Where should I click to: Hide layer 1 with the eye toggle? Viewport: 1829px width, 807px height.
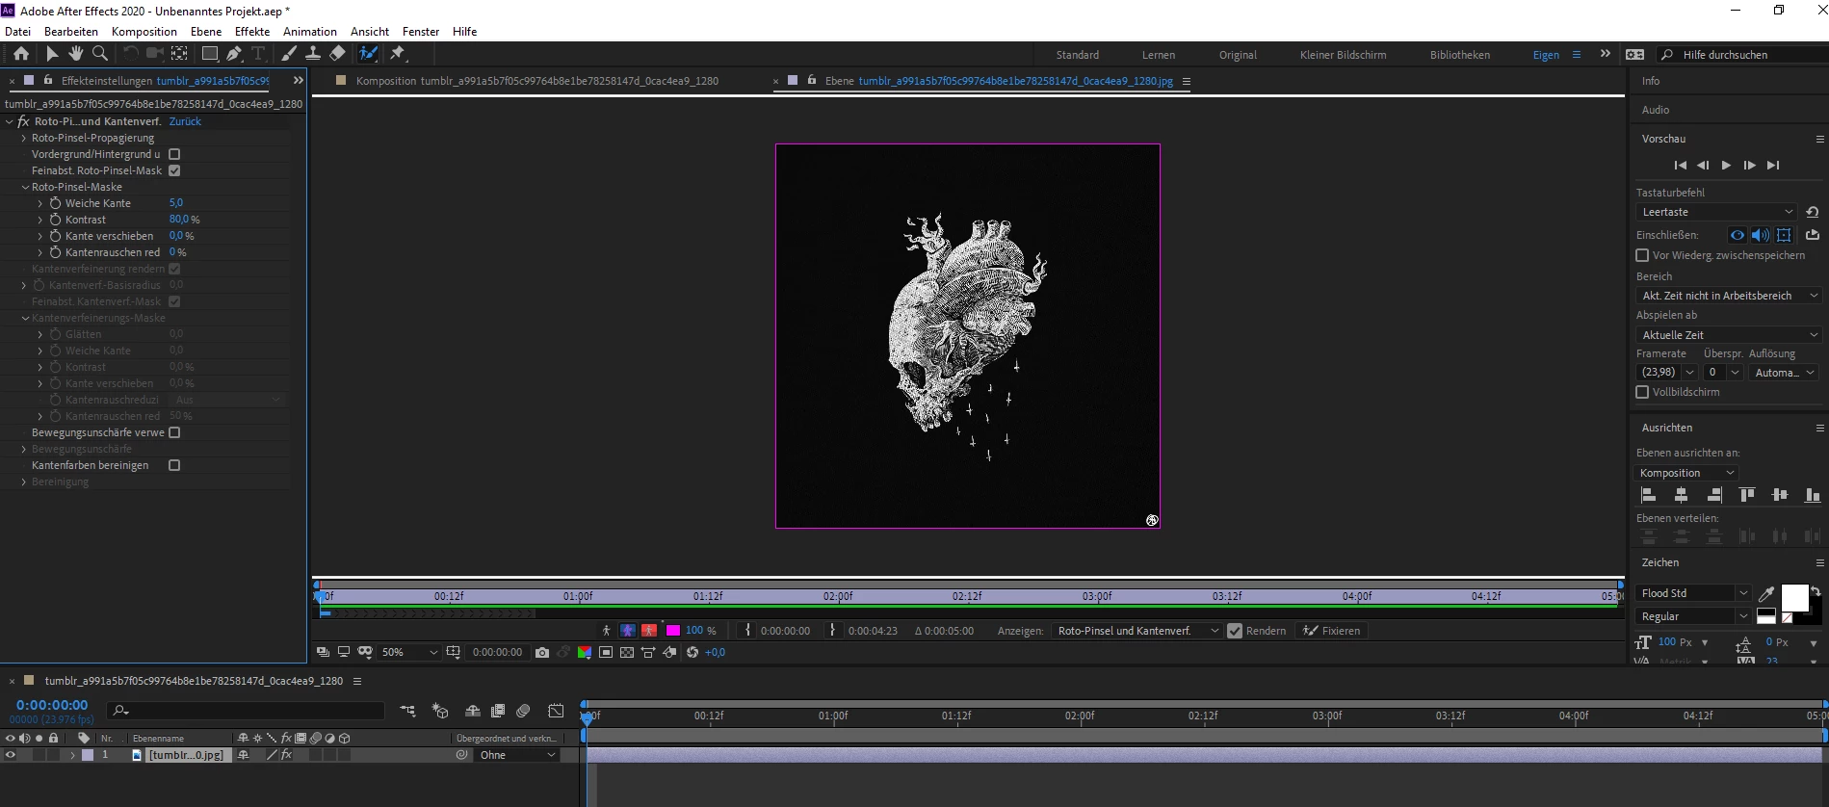click(x=11, y=755)
